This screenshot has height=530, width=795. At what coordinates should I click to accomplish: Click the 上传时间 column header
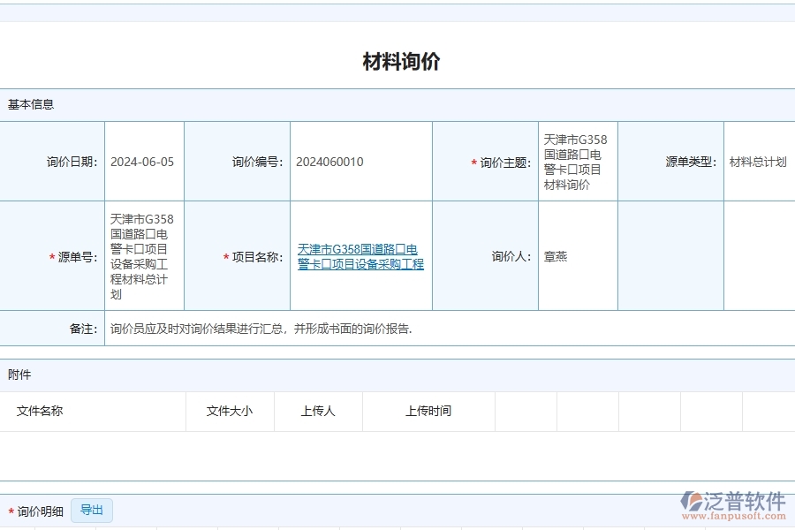tap(428, 411)
